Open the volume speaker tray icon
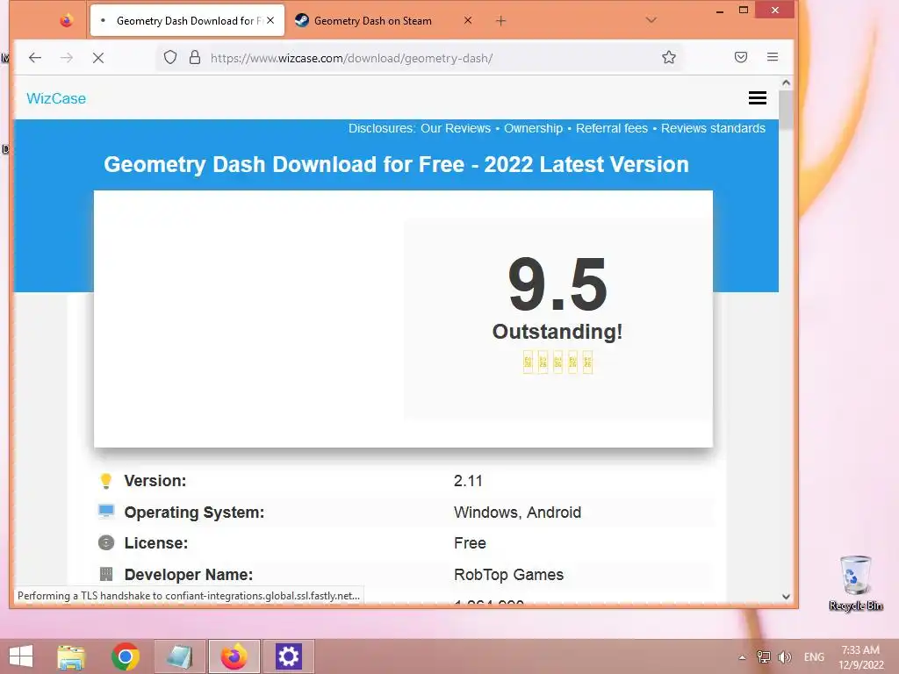Screen dimensions: 899x674 (x=784, y=656)
